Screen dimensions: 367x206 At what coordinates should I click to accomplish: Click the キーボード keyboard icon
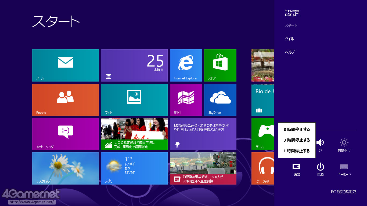[344, 167]
